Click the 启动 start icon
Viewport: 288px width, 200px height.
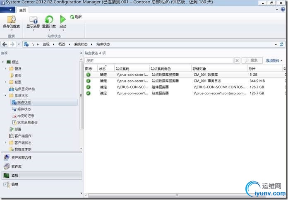[63, 19]
